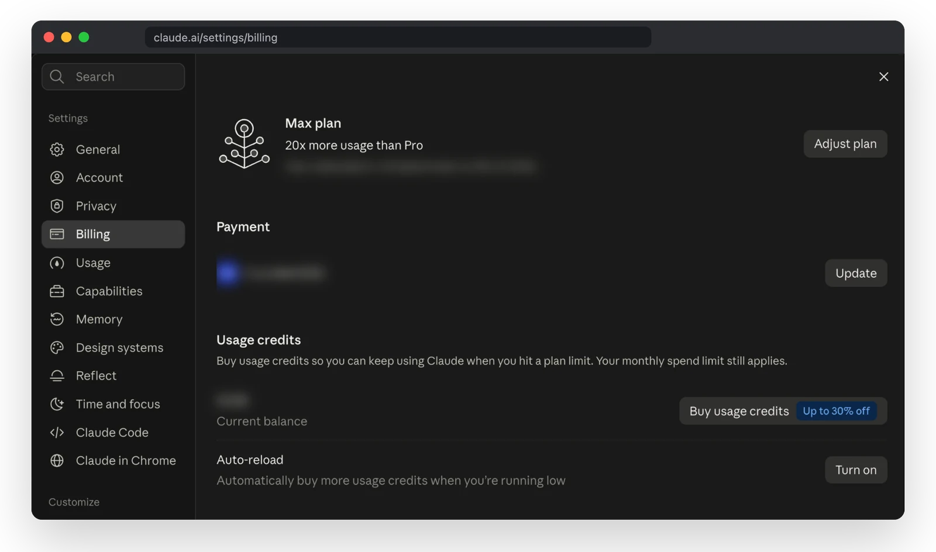Click the Account person icon
Screen dimensions: 936x552
point(57,178)
